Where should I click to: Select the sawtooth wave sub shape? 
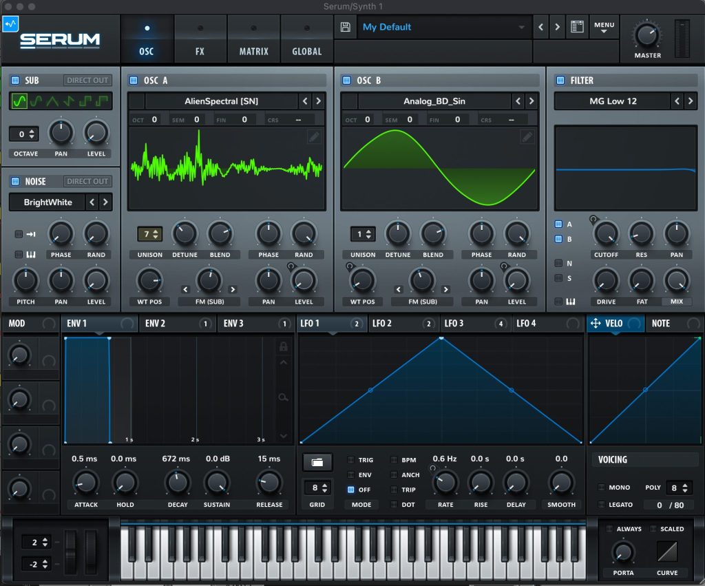(69, 101)
